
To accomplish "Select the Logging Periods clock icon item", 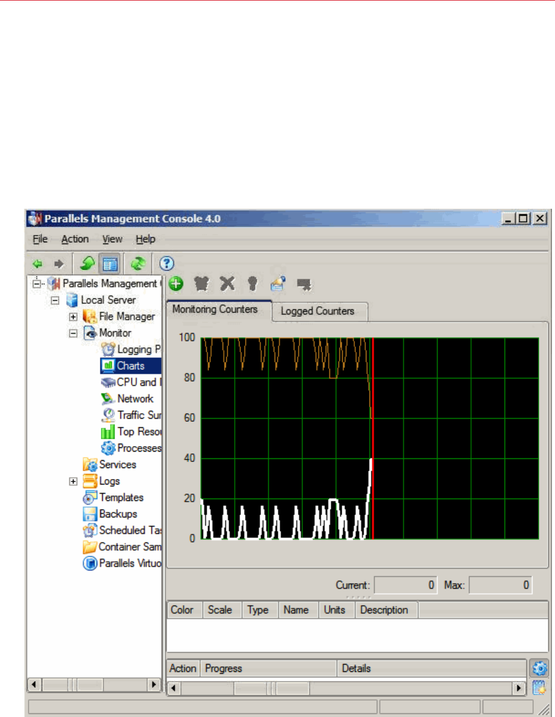I will 108,349.
